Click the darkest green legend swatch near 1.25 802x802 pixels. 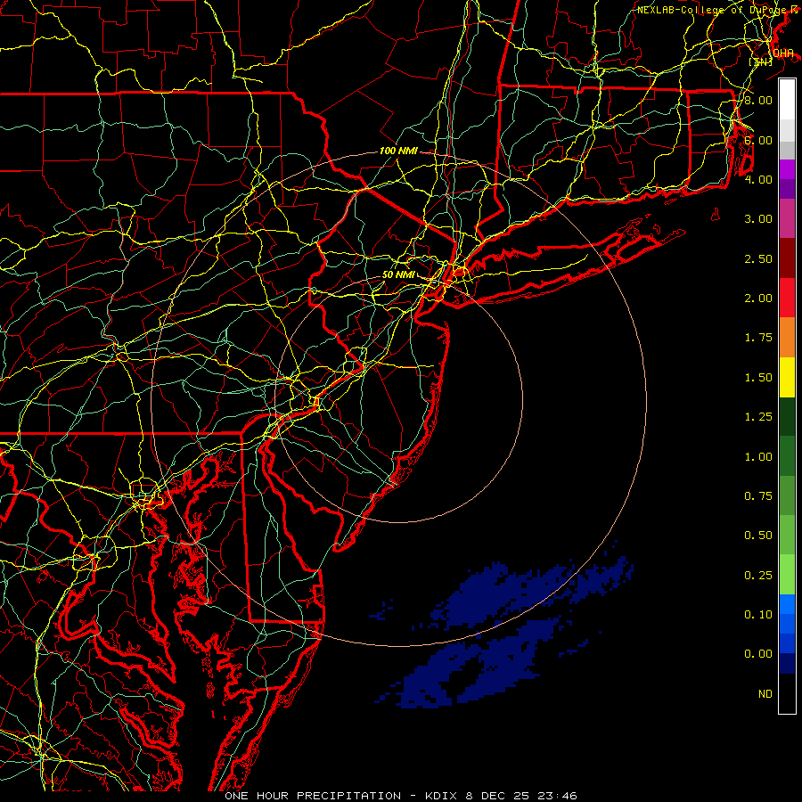[787, 416]
